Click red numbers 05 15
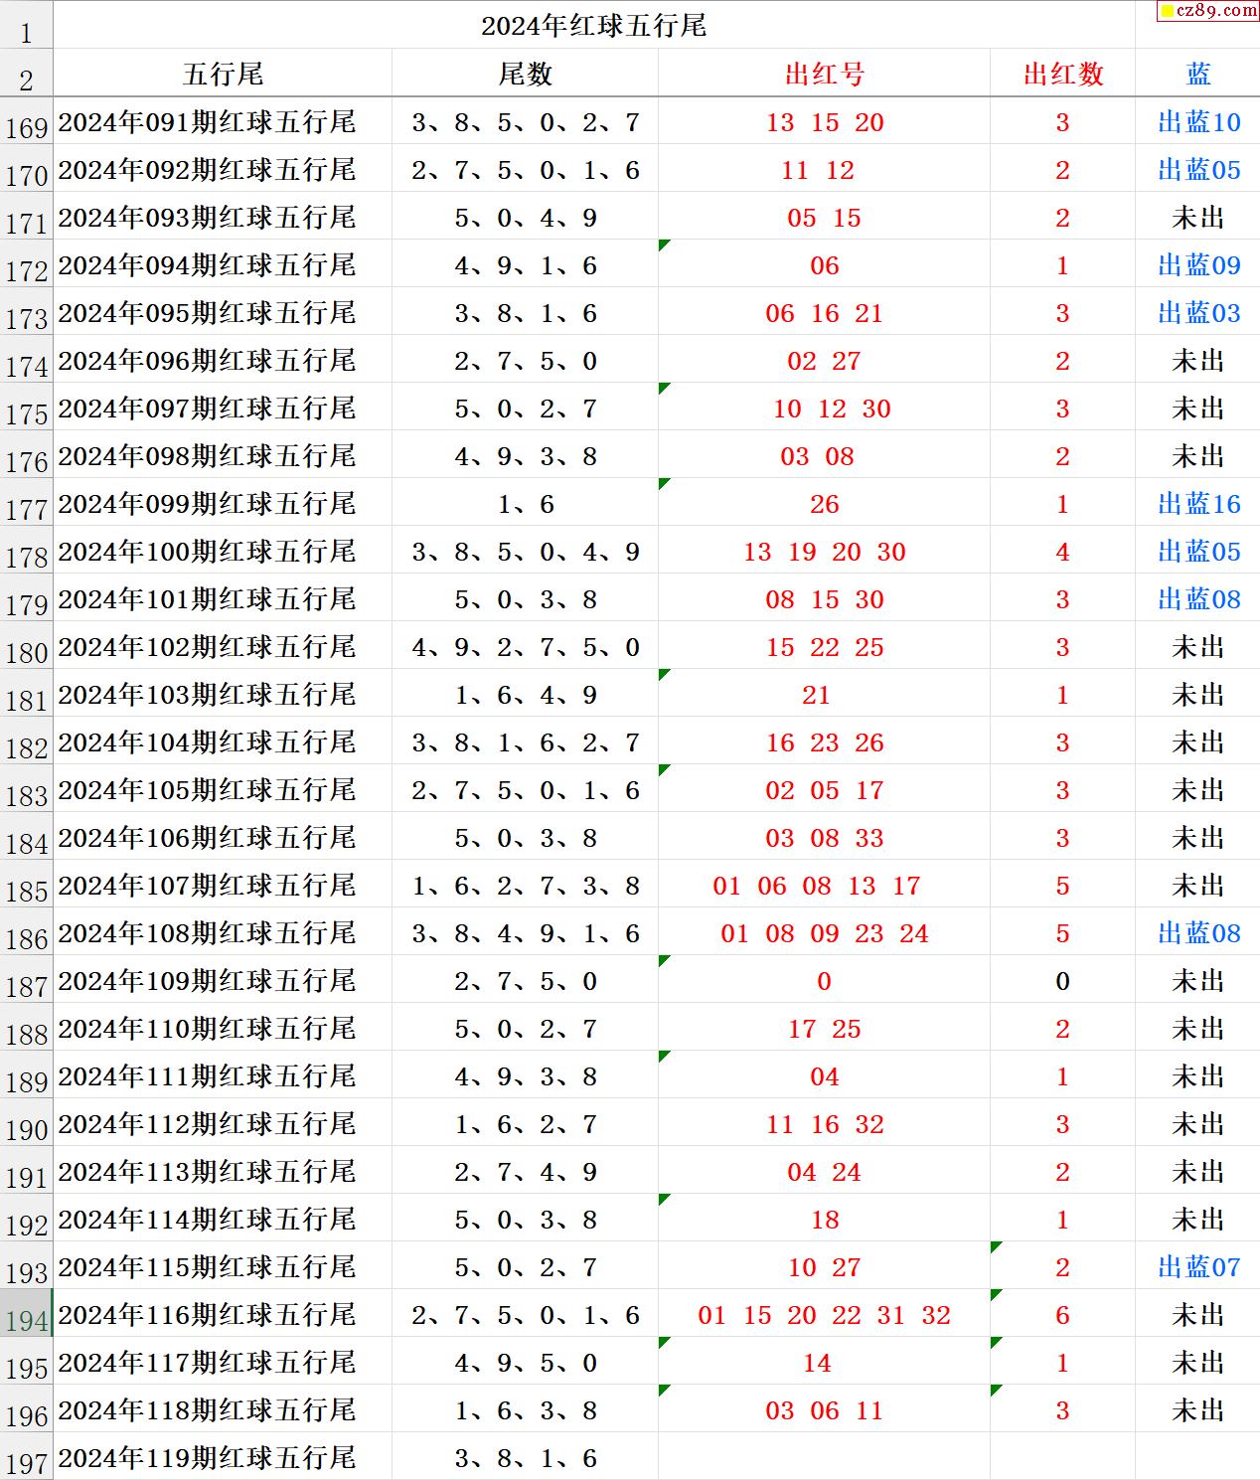1260x1480 pixels. click(x=824, y=218)
